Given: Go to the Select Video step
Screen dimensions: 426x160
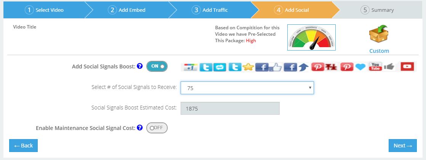Looking at the screenshot, I should pyautogui.click(x=45, y=10).
